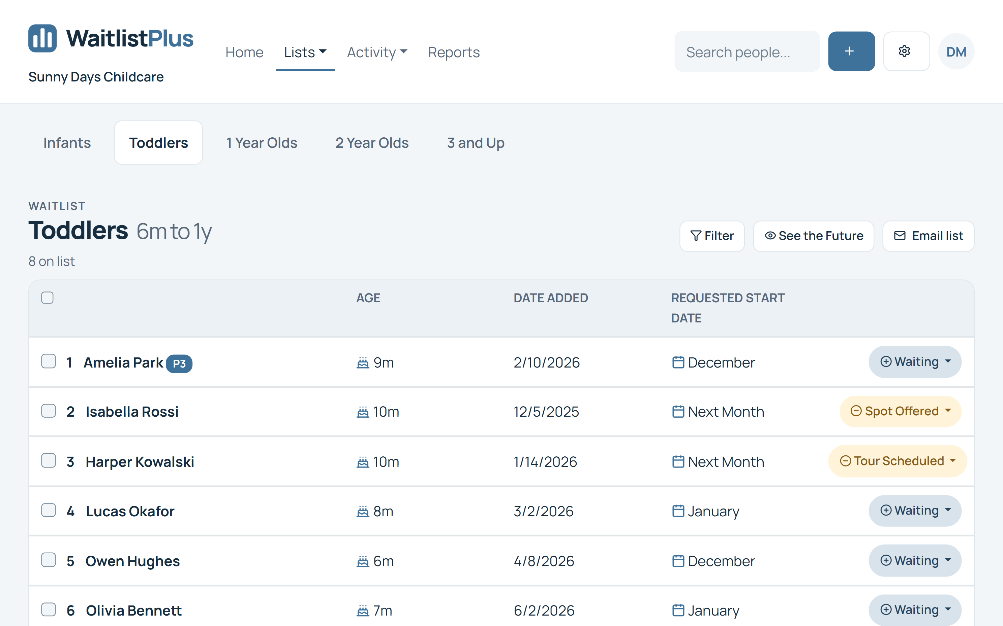Open settings with the gear icon
1003x626 pixels.
[906, 51]
